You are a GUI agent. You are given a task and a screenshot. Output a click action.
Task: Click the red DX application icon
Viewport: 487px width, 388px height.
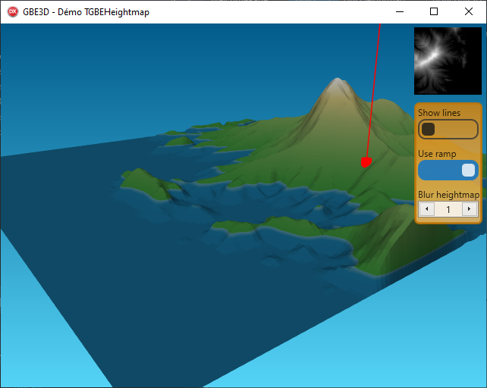pyautogui.click(x=13, y=12)
